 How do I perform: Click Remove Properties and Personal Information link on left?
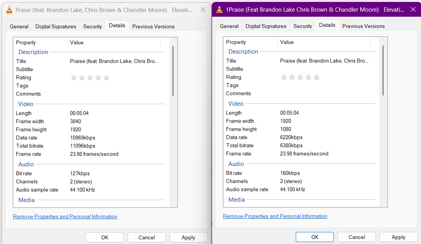point(65,216)
